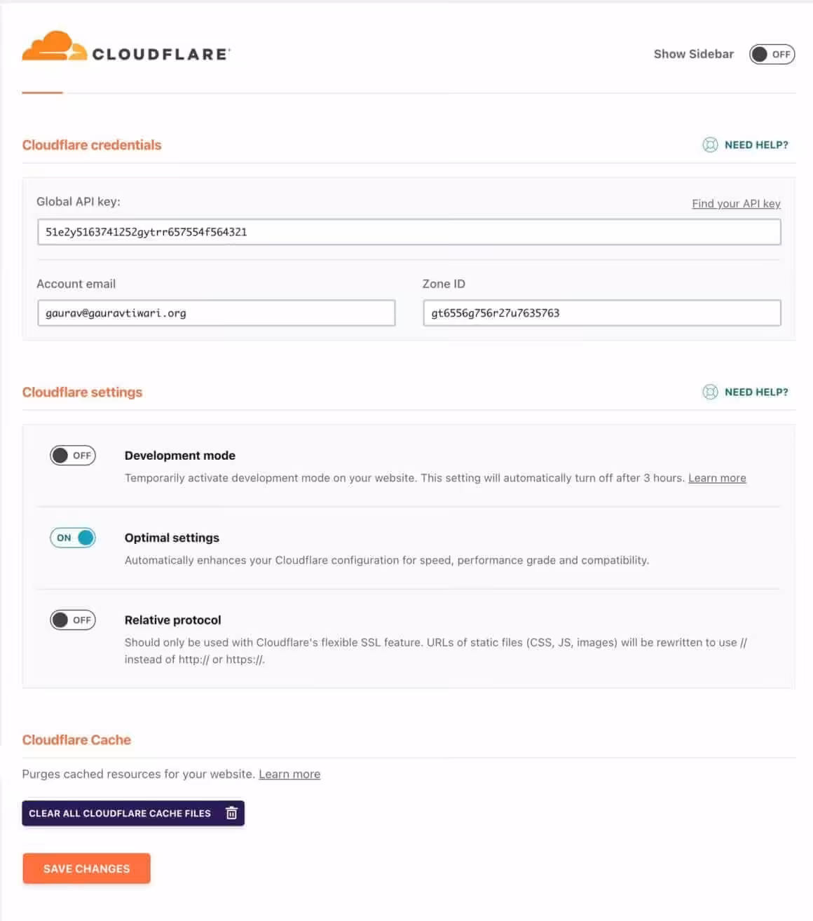Screen dimensions: 813x921
Task: Click the lifebuoy icon beside credentials NEED HELP
Action: coord(710,145)
